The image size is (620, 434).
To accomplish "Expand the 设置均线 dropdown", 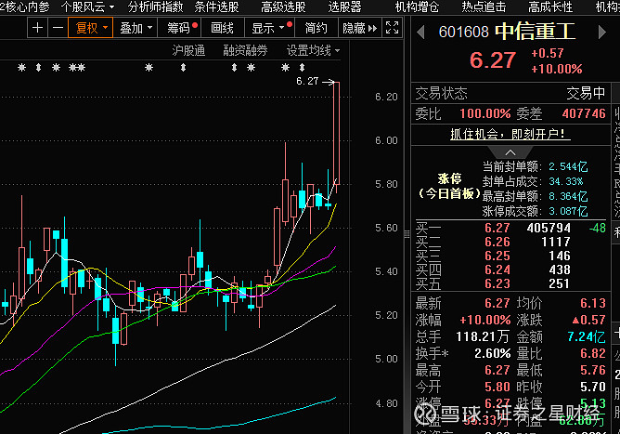I will (x=314, y=50).
